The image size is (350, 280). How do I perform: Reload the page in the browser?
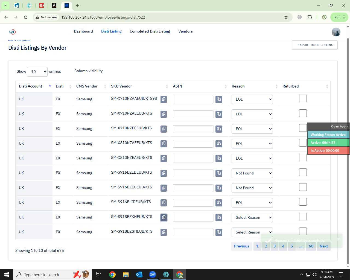pos(26,17)
